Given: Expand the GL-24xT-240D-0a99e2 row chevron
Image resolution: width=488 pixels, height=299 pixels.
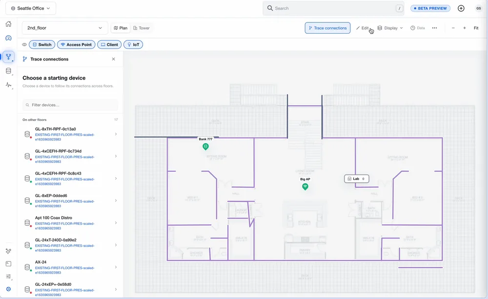Looking at the screenshot, I should coord(116,245).
